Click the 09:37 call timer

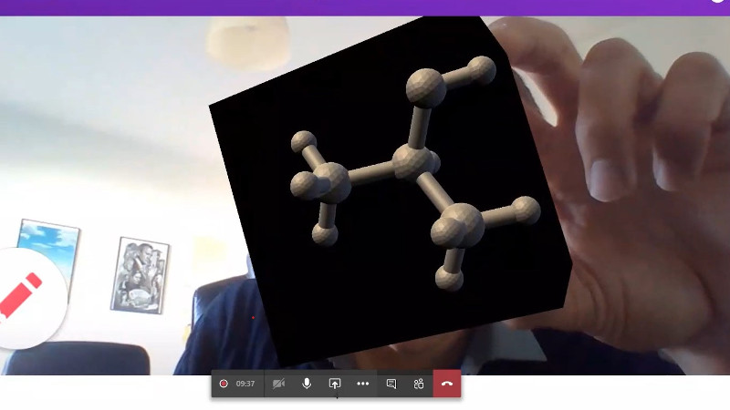tap(245, 384)
